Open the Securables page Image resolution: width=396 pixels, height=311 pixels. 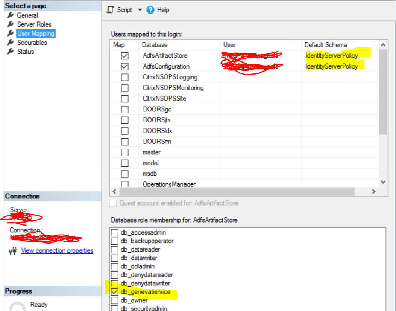[32, 43]
